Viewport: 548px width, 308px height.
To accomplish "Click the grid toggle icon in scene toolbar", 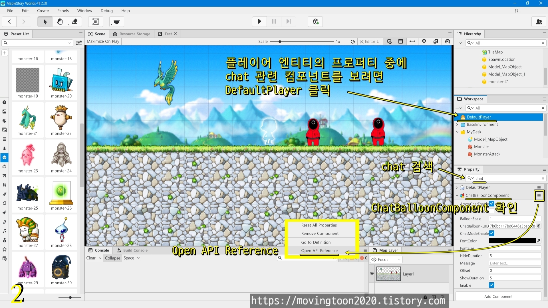I will (400, 42).
